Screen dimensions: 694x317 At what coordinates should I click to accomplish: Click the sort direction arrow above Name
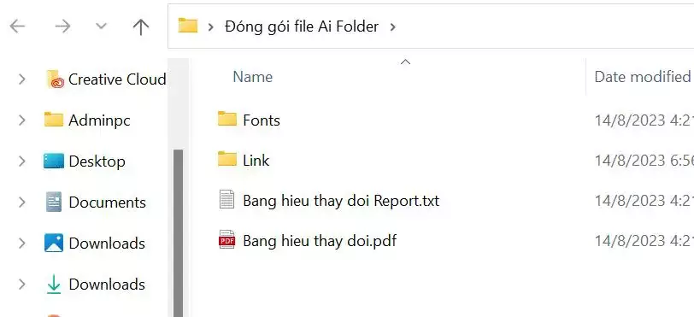point(405,62)
